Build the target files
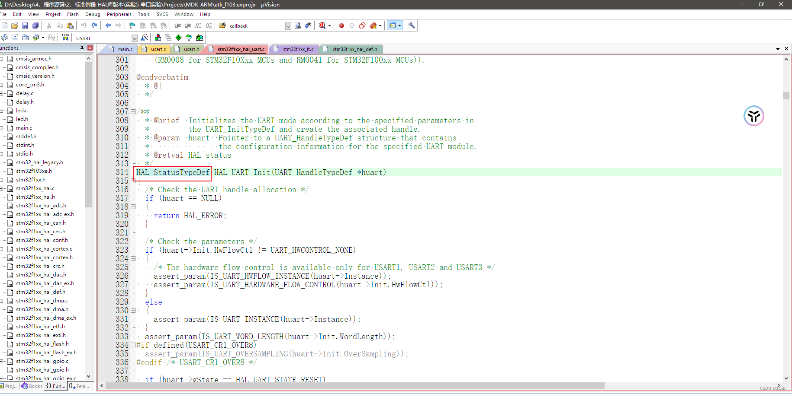This screenshot has width=792, height=394. coord(15,38)
